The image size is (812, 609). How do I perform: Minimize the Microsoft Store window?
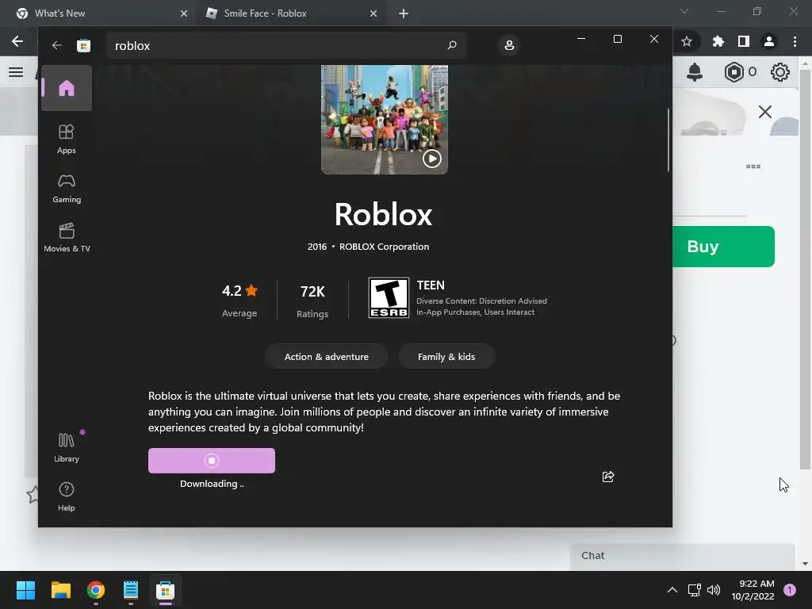[x=581, y=39]
